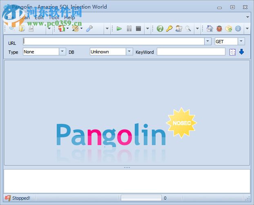
Task: Expand overflow arrow after greyed magnifier
Action: [197, 29]
